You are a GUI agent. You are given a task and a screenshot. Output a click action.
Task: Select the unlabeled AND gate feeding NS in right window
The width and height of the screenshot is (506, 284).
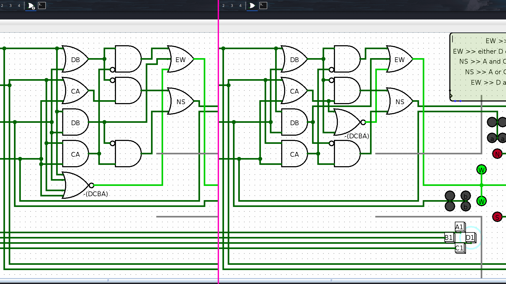click(347, 90)
